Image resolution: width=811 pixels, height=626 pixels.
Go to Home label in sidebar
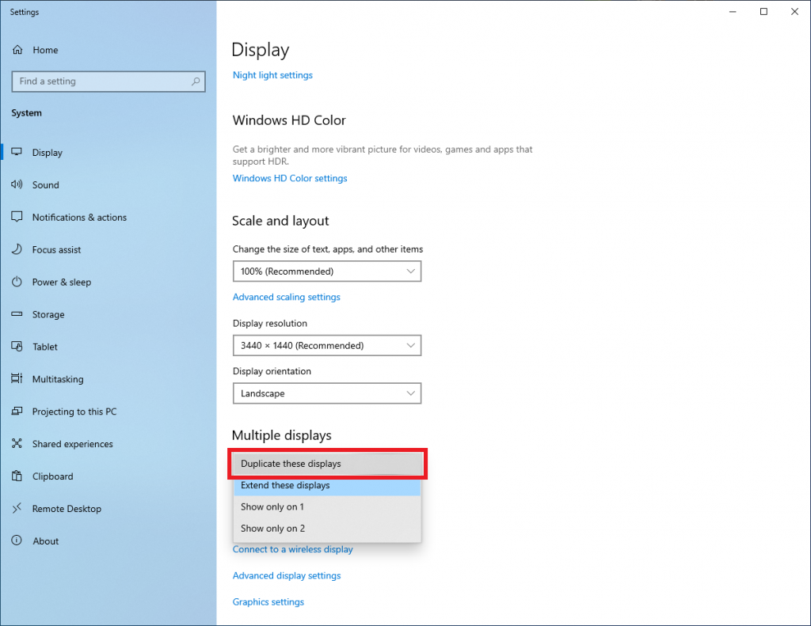coord(45,50)
